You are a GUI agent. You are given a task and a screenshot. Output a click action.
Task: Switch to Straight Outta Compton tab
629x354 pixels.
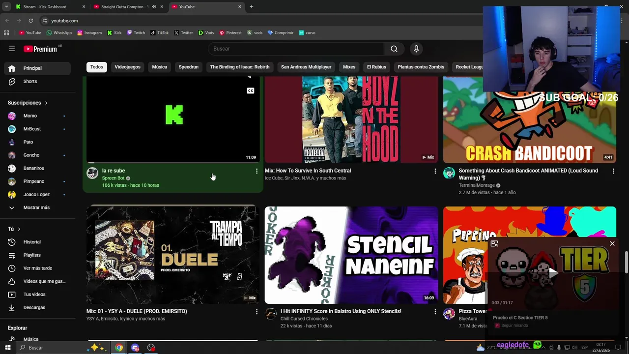128,7
